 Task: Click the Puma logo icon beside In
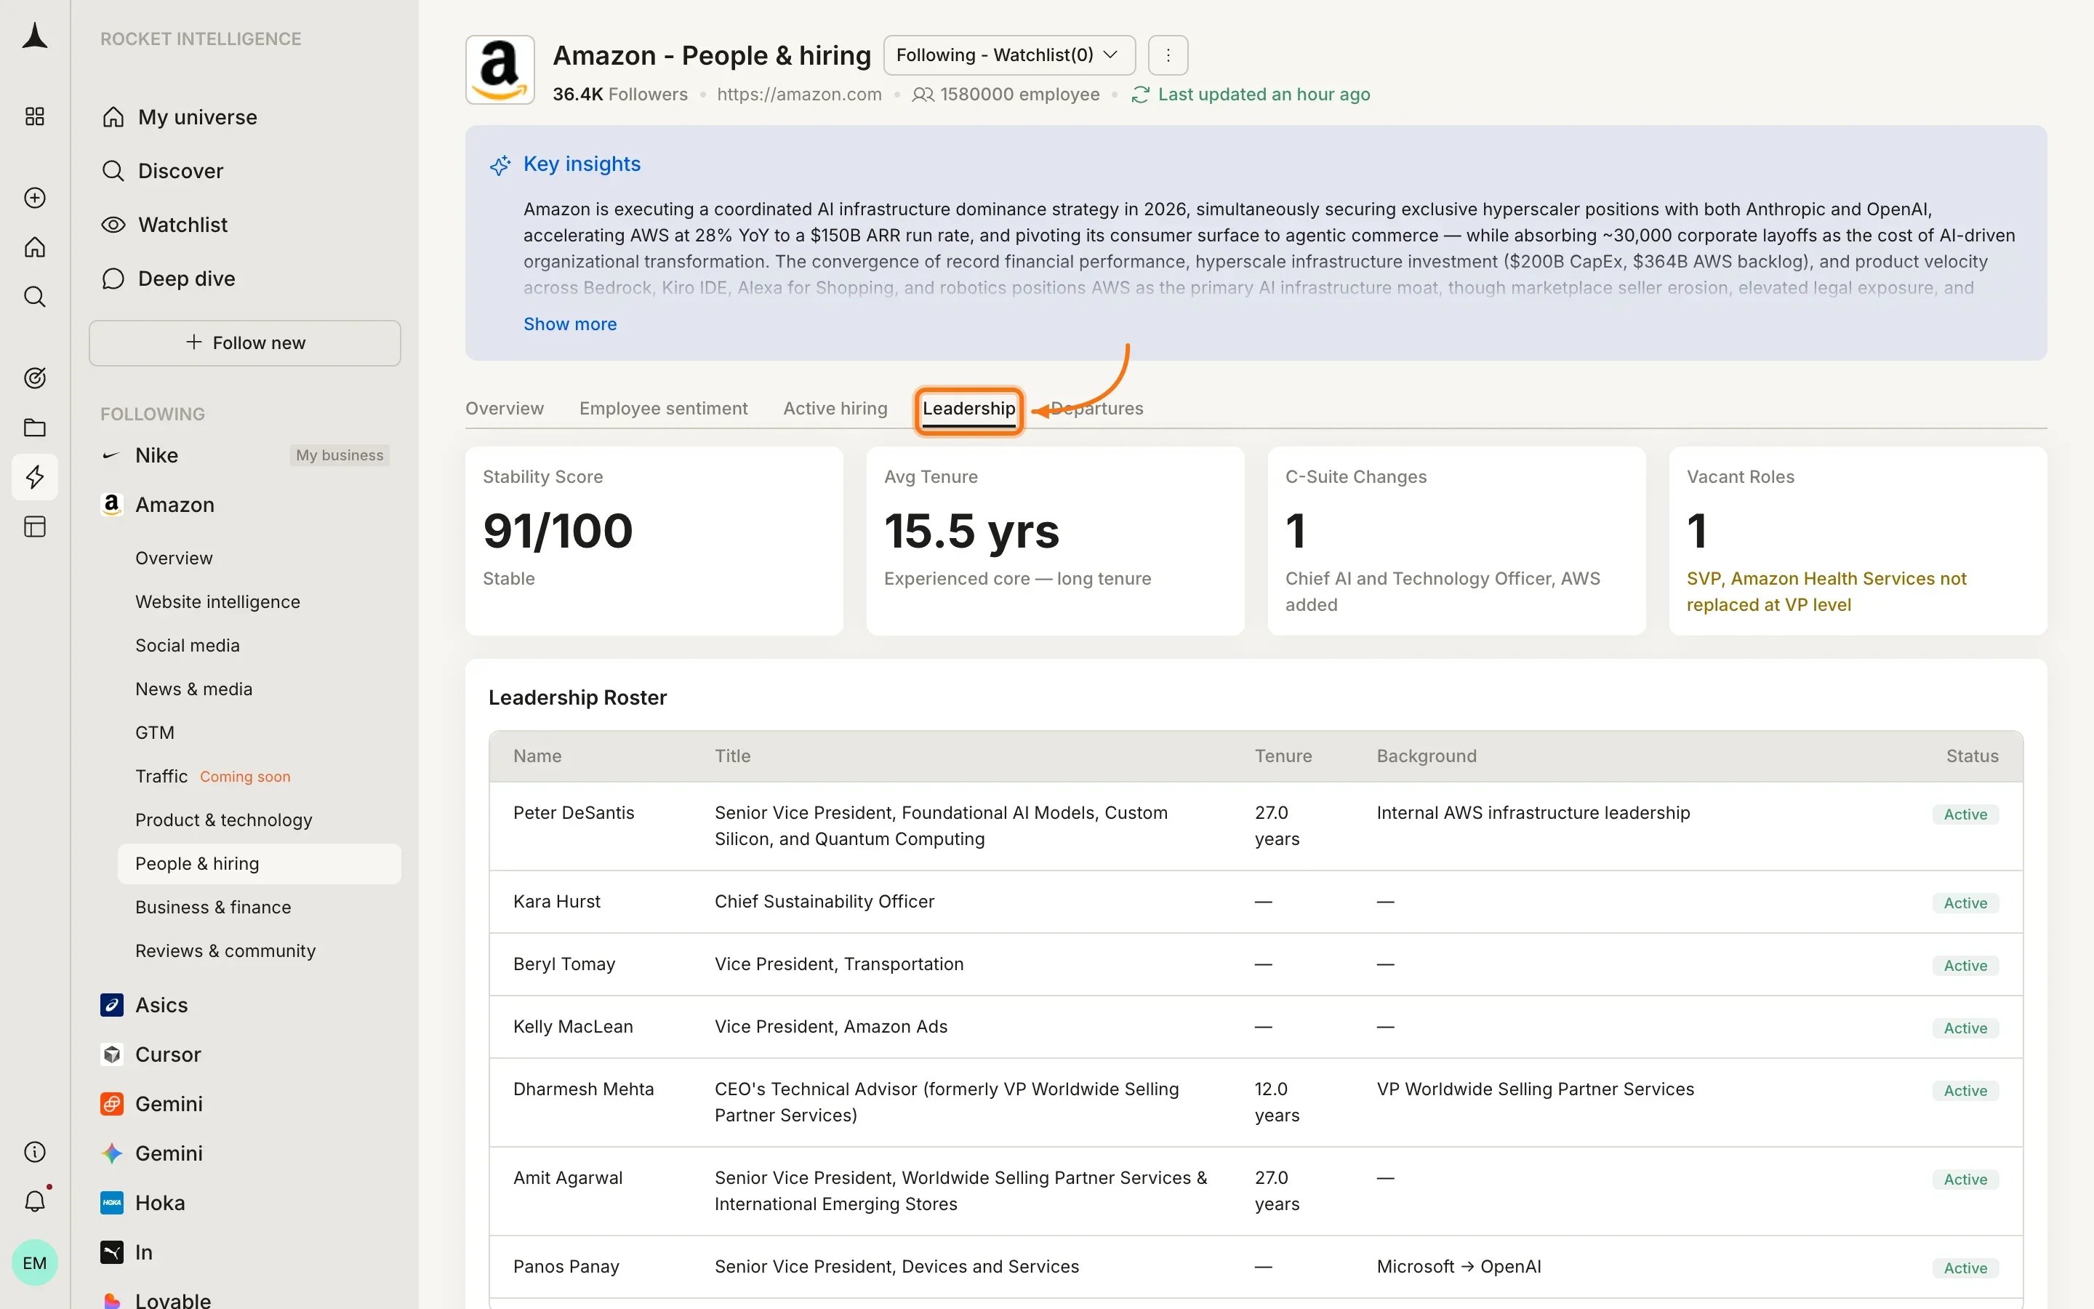112,1252
